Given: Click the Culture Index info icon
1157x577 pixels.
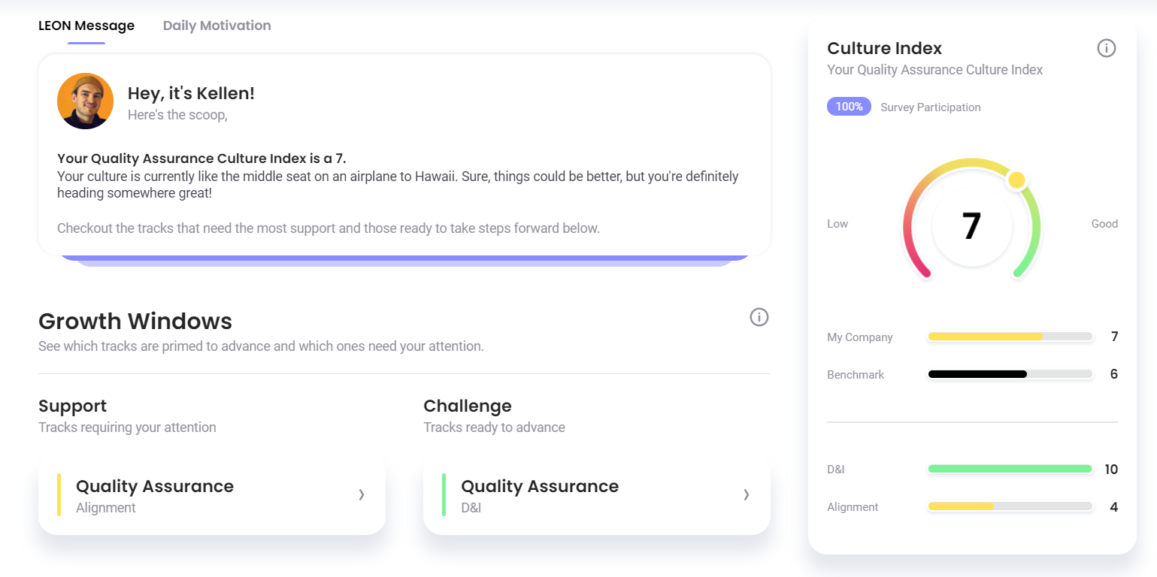Looking at the screenshot, I should [1106, 48].
